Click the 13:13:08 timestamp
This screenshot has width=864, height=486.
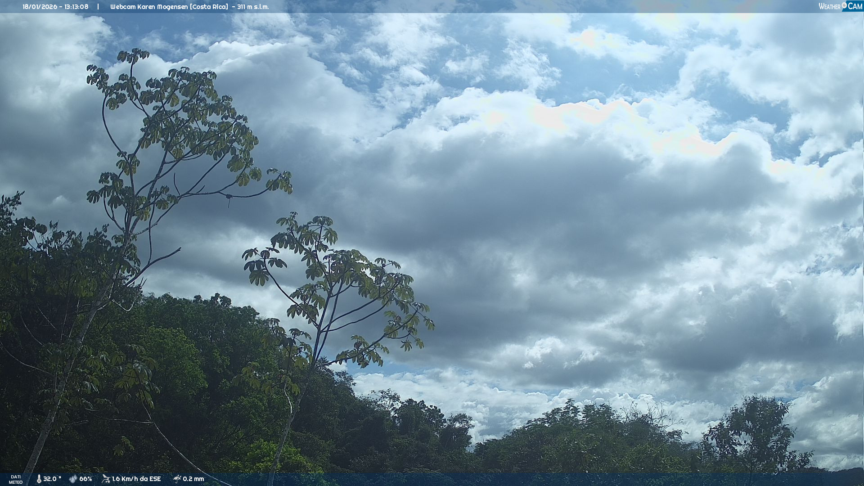point(76,7)
